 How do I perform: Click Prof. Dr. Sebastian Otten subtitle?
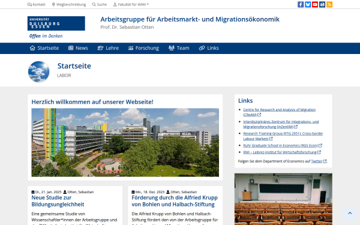pyautogui.click(x=127, y=27)
